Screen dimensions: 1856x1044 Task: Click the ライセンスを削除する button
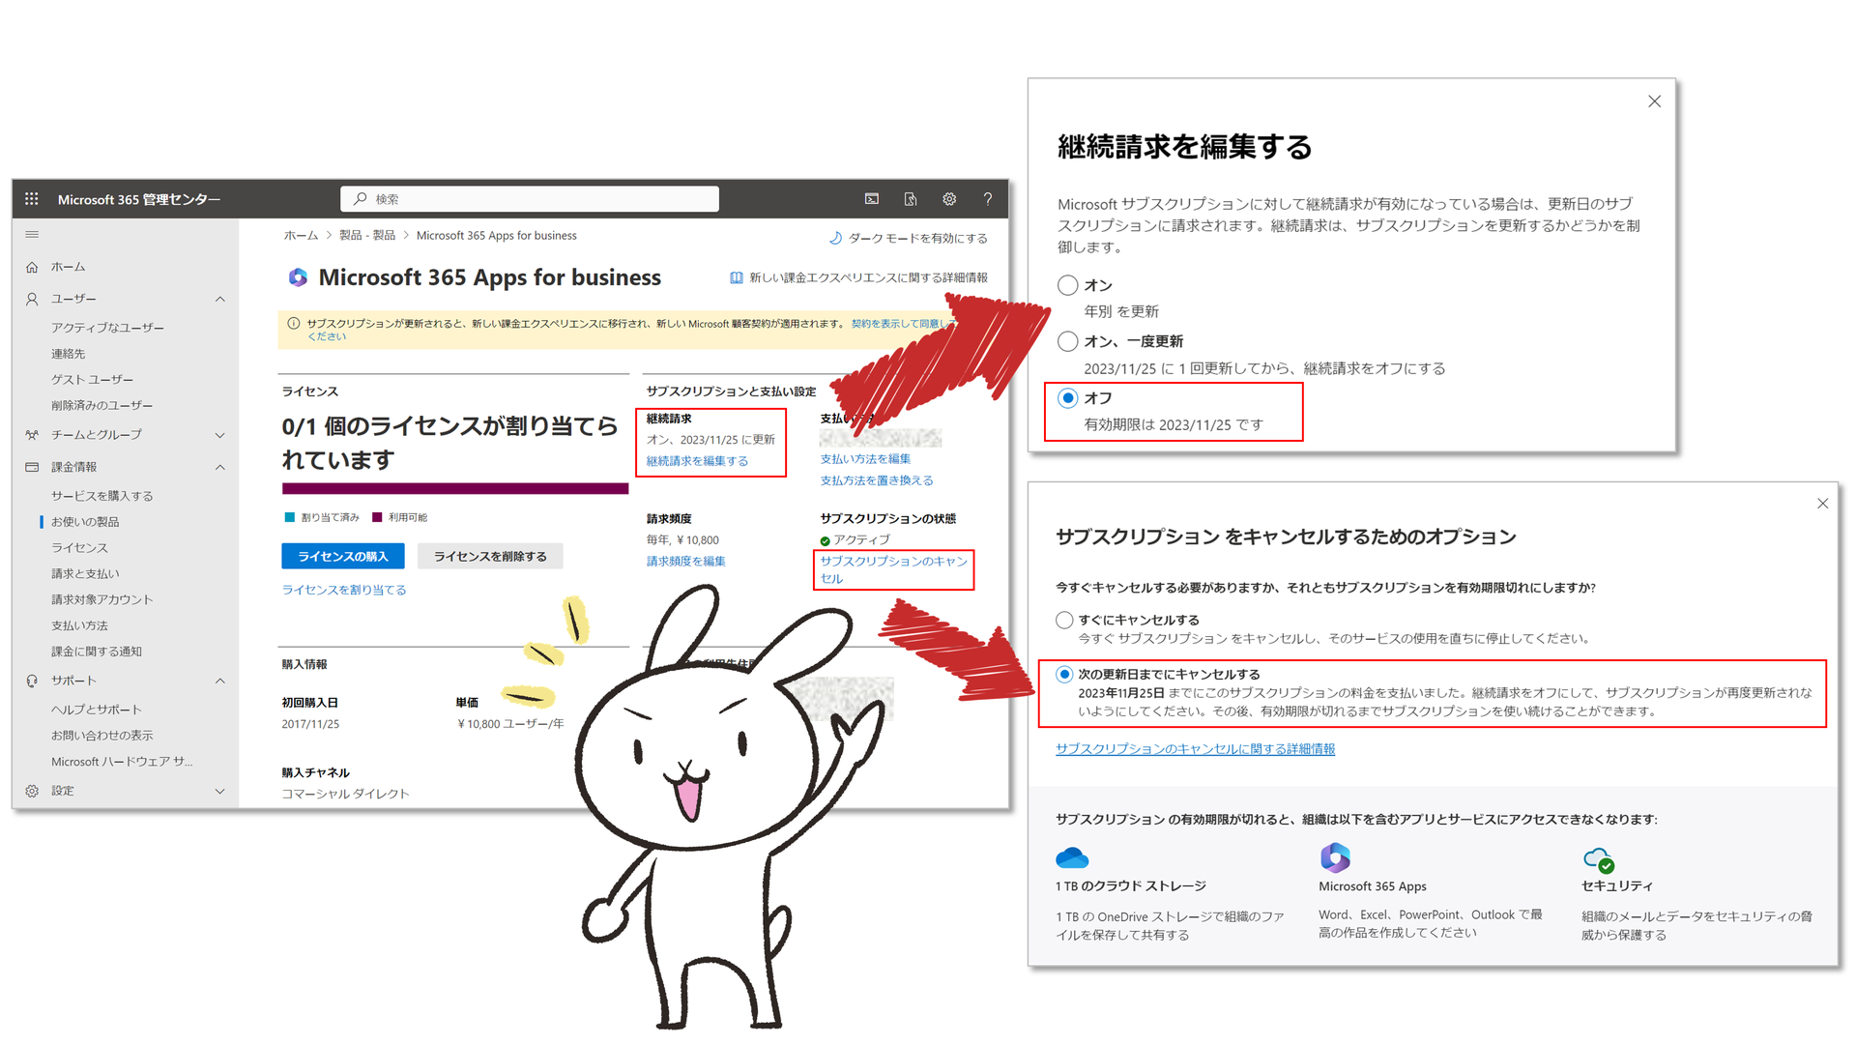(490, 556)
